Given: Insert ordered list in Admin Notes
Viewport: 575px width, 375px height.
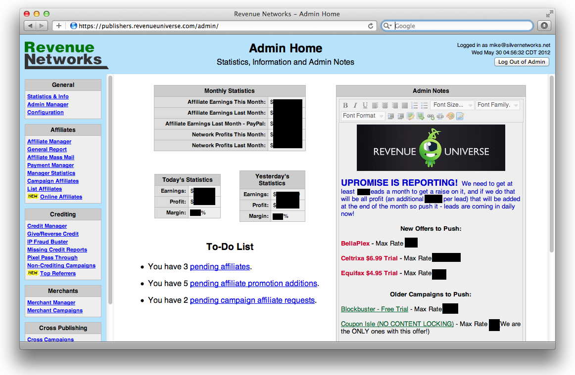Looking at the screenshot, I should tap(414, 105).
